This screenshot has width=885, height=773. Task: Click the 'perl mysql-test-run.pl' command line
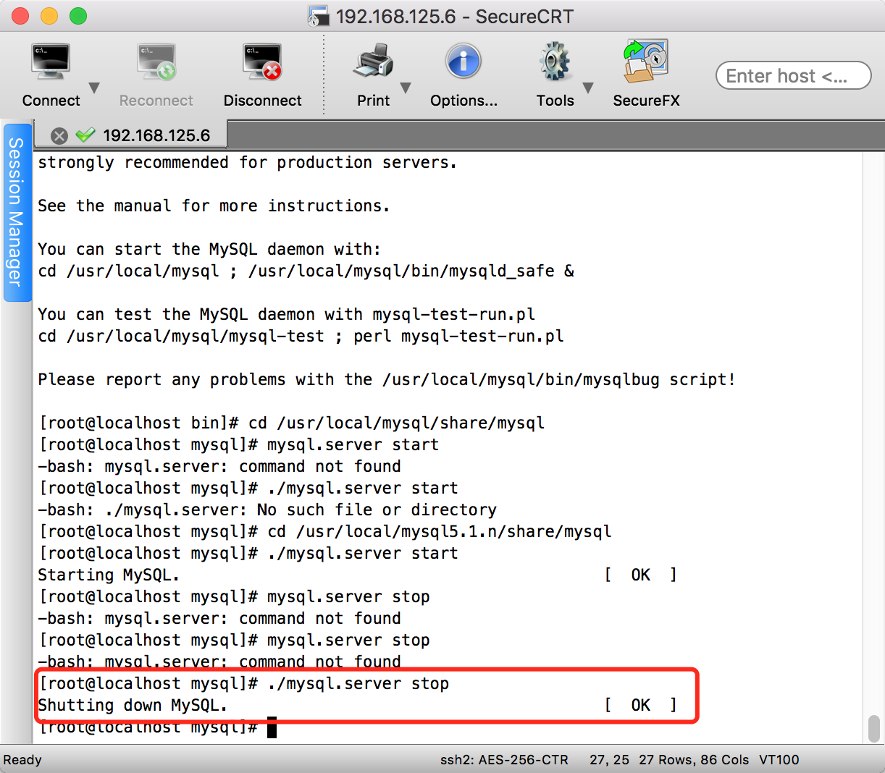(301, 336)
